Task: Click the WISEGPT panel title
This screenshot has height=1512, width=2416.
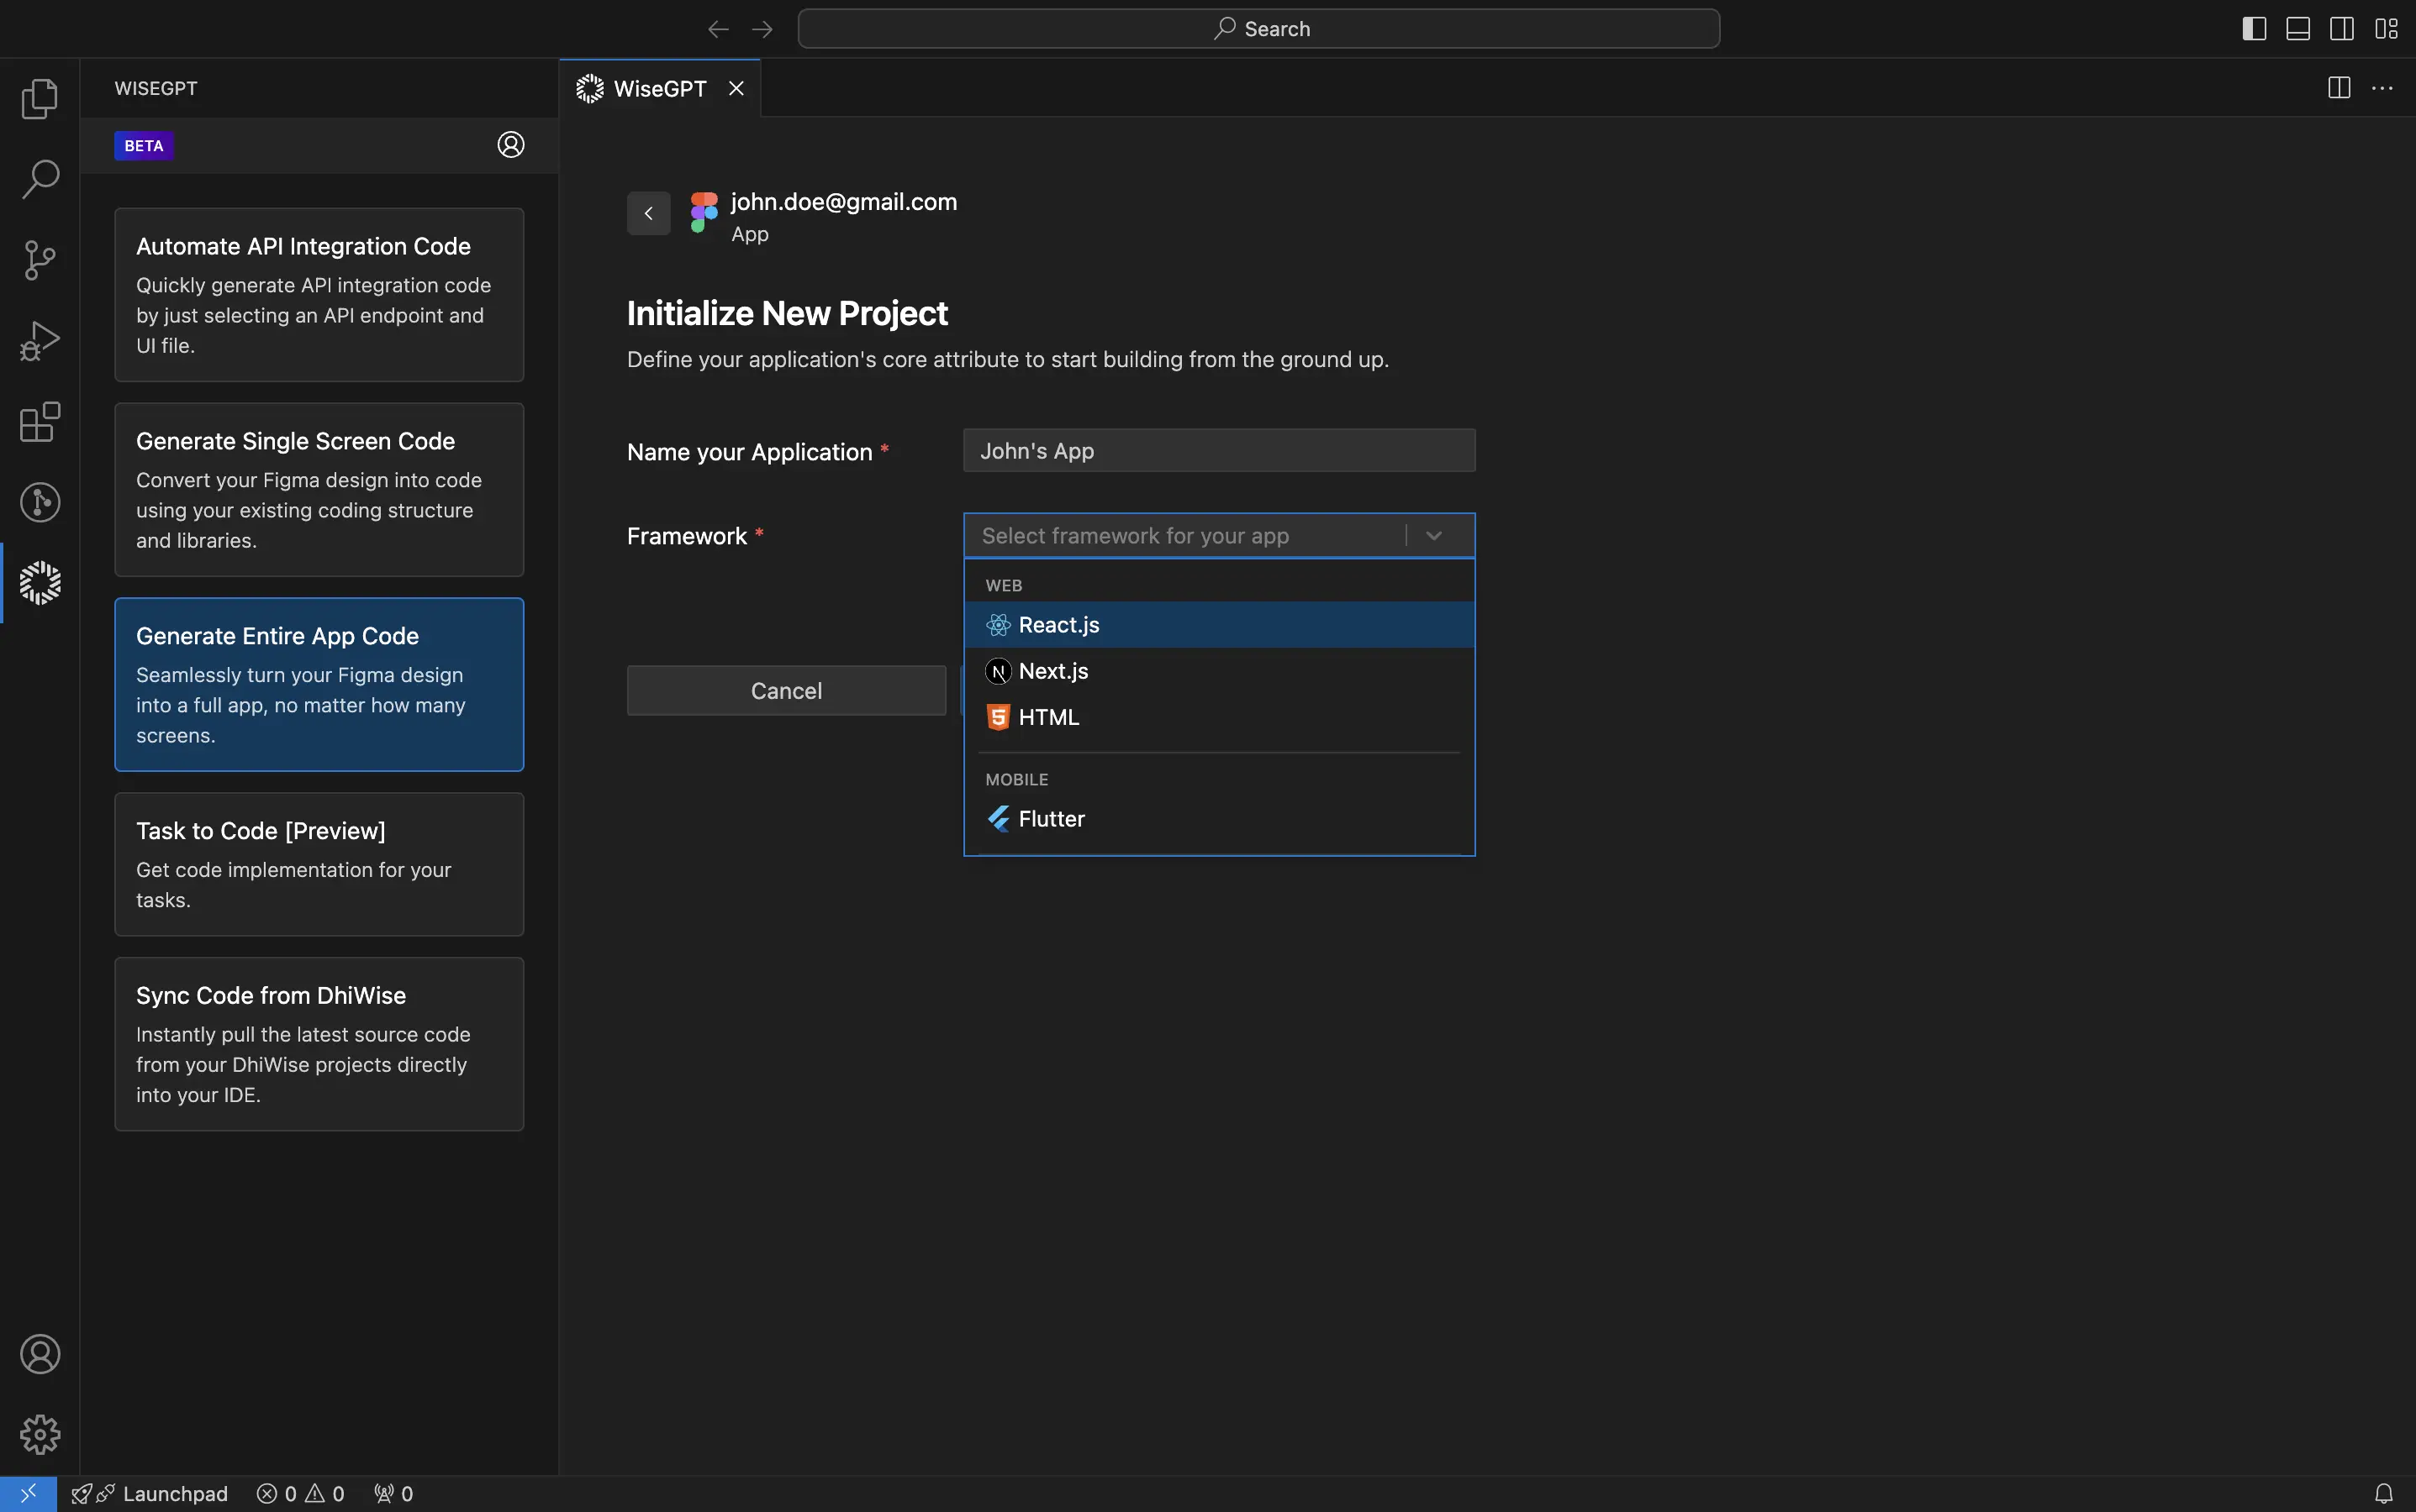Action: [x=156, y=88]
